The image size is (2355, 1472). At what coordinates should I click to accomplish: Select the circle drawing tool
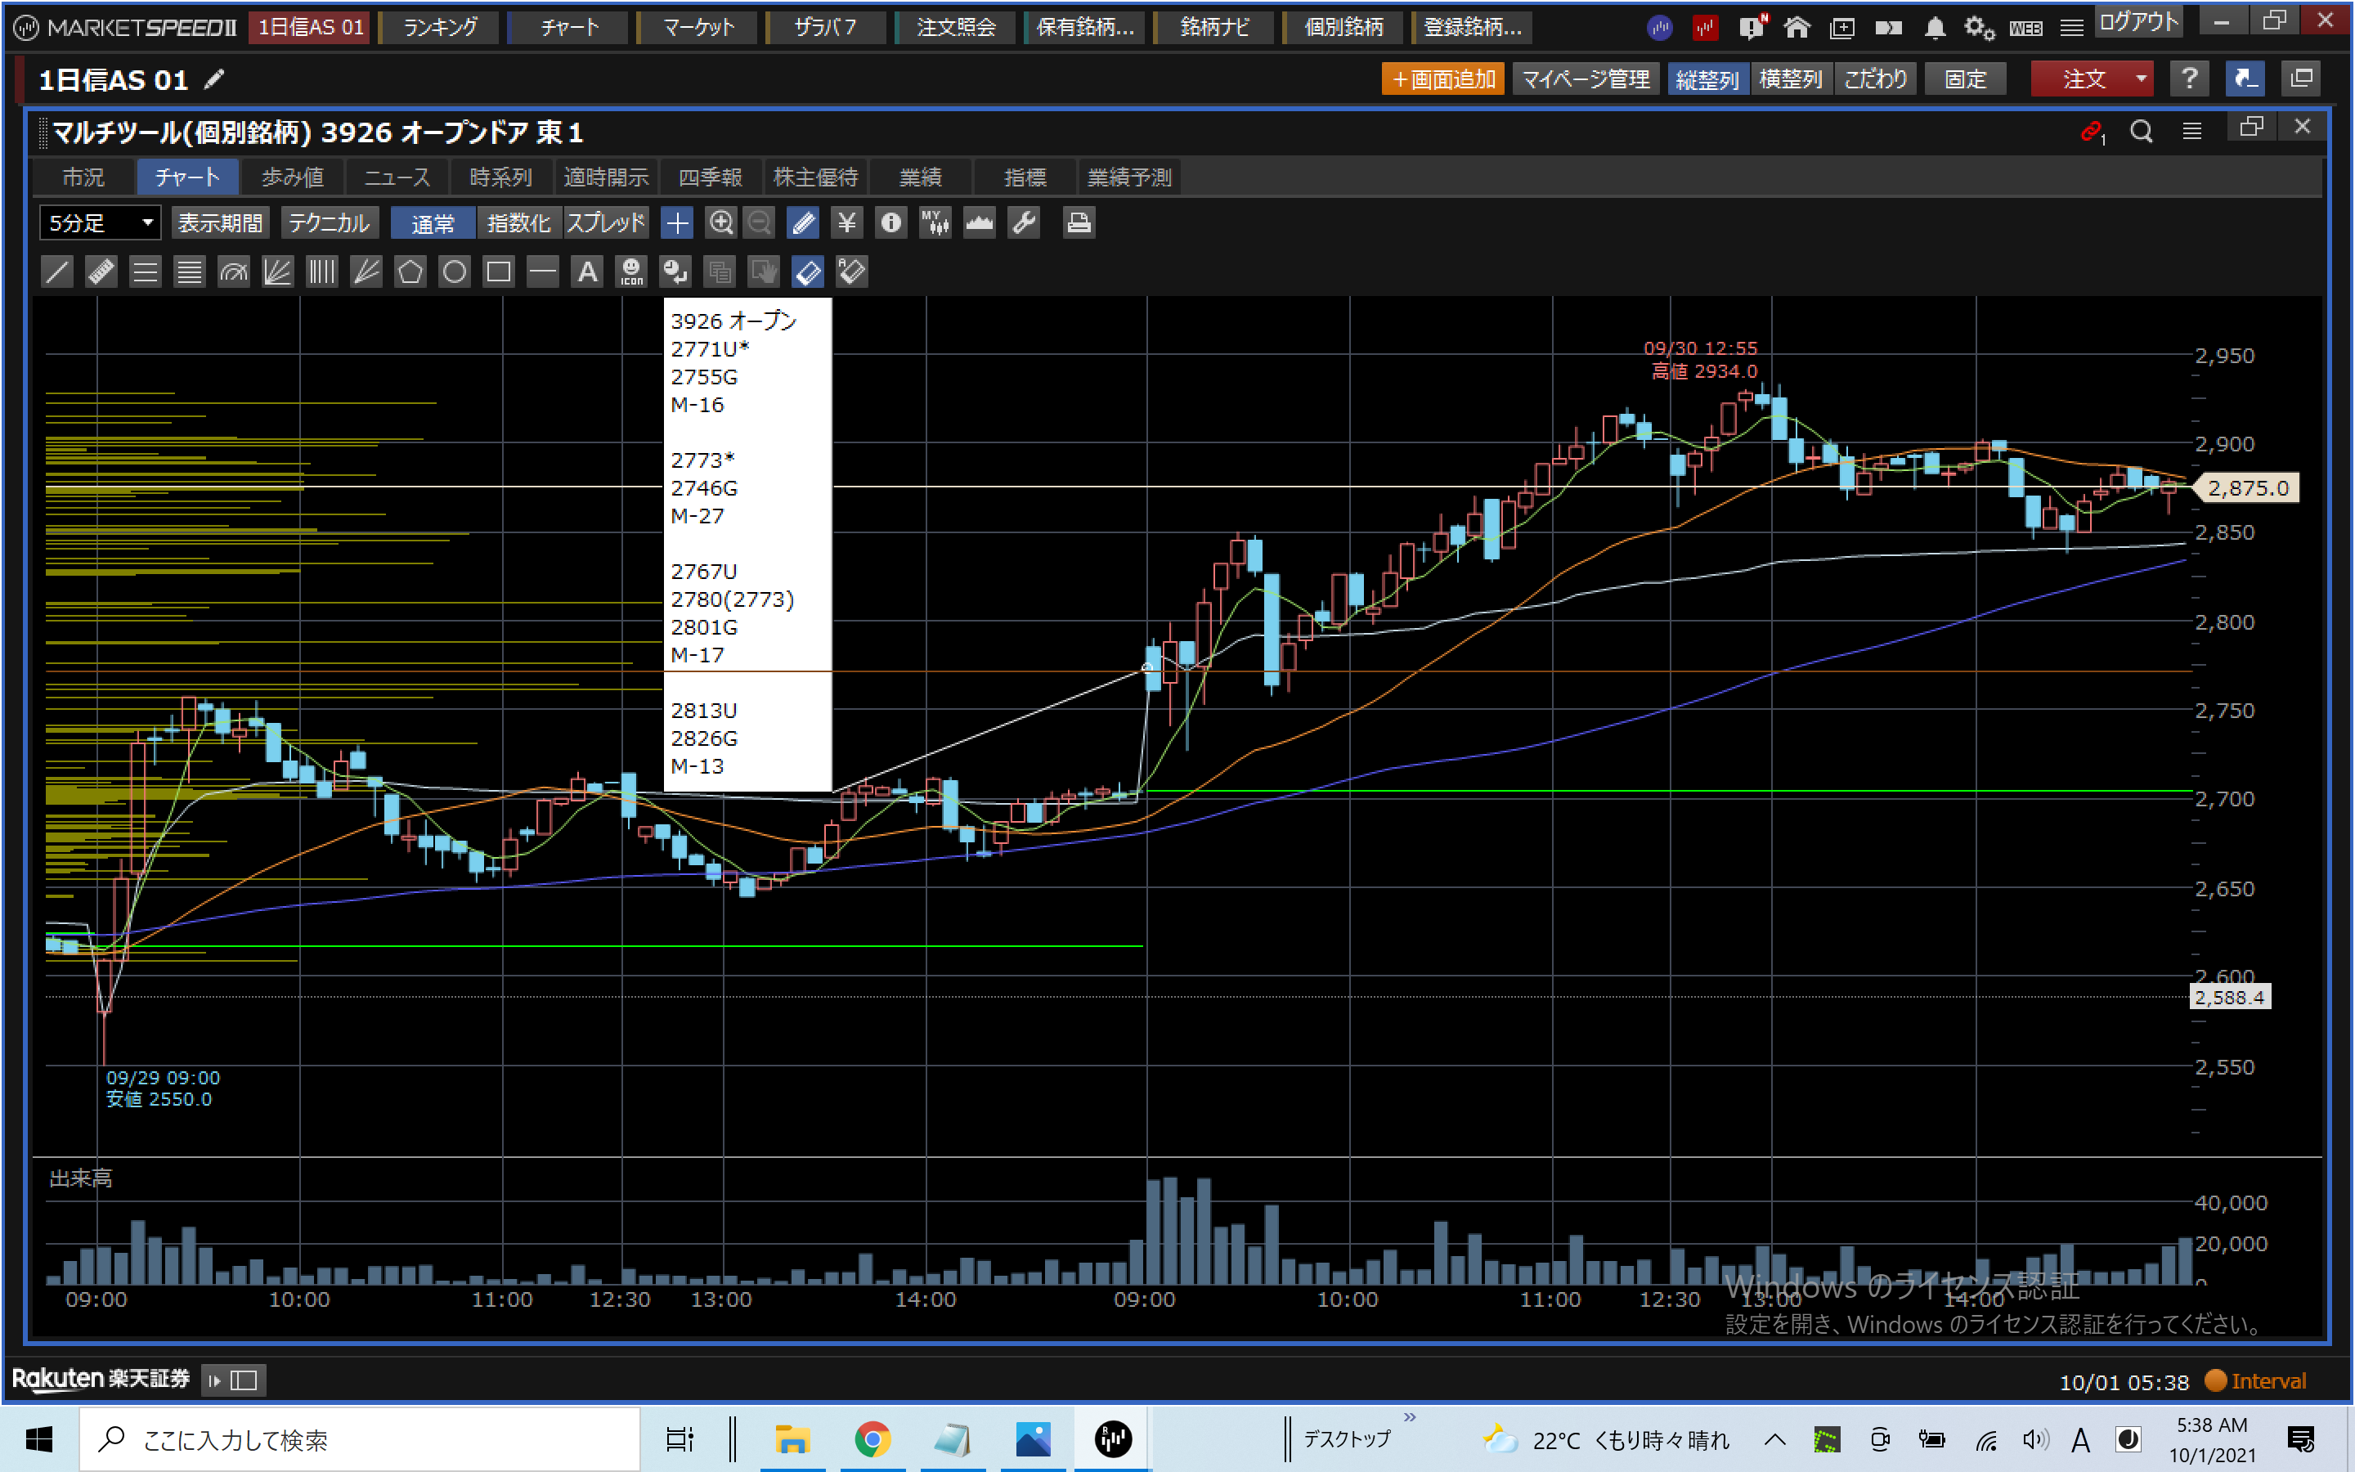(x=455, y=272)
